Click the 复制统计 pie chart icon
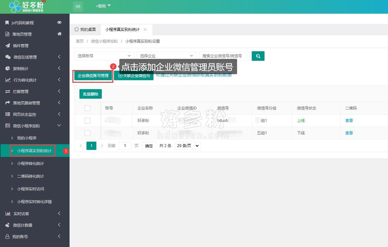The height and width of the screenshot is (247, 388). (x=8, y=68)
